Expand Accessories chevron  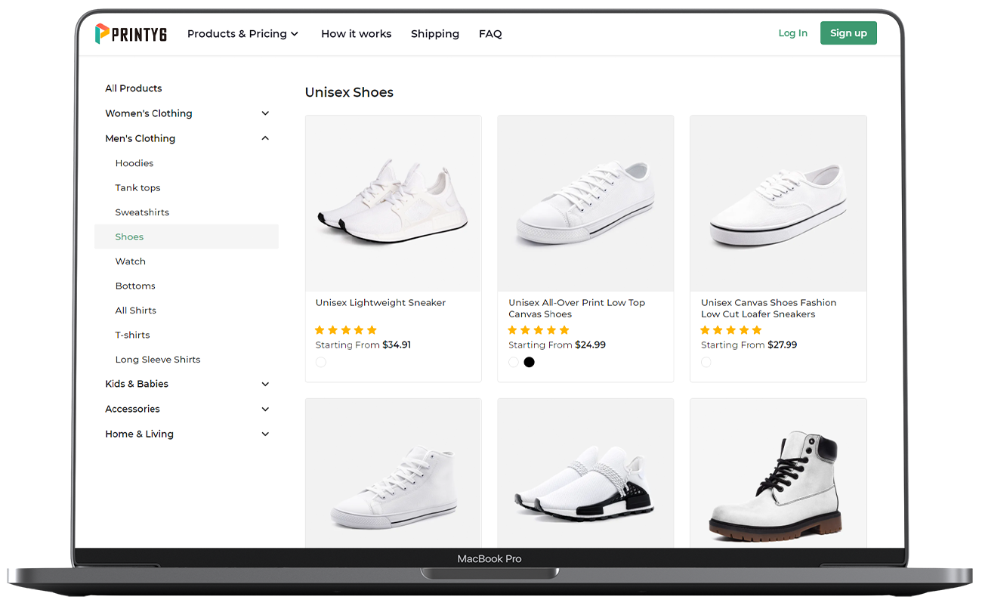265,409
